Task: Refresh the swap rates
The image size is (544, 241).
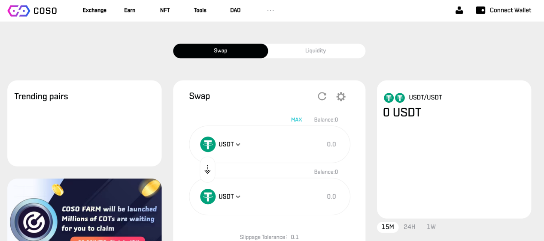Action: tap(322, 96)
